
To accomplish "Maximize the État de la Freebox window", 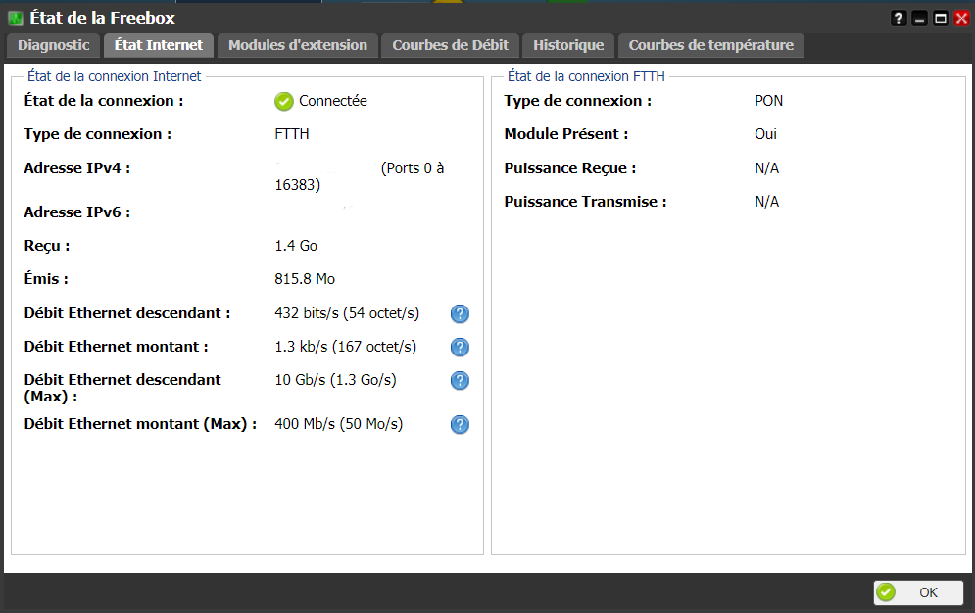I will point(941,18).
